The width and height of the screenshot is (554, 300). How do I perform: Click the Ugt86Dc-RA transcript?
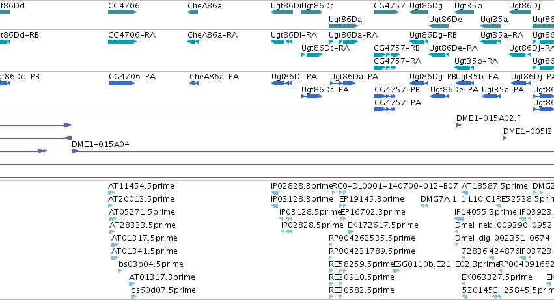[312, 55]
